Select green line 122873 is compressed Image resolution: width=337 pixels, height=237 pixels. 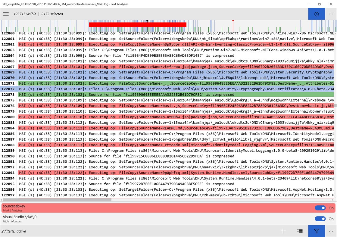point(168,95)
